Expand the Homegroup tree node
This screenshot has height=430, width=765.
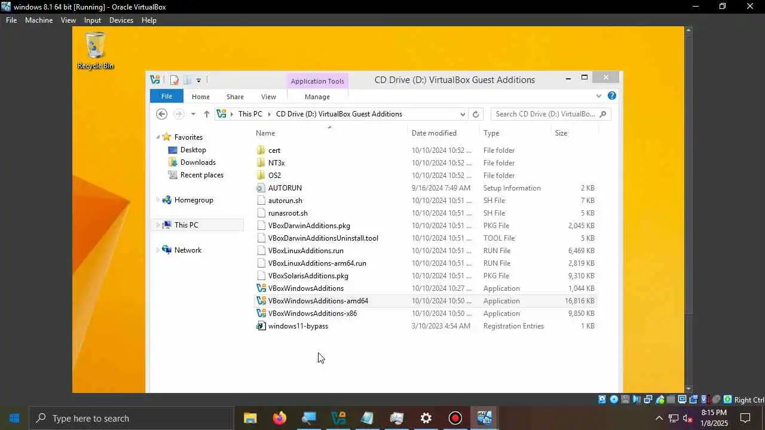(158, 200)
